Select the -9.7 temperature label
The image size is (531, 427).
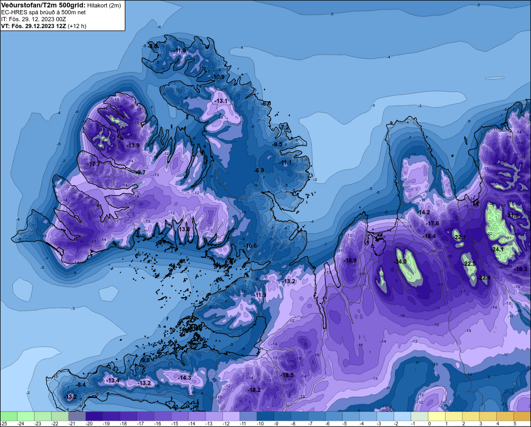click(141, 172)
